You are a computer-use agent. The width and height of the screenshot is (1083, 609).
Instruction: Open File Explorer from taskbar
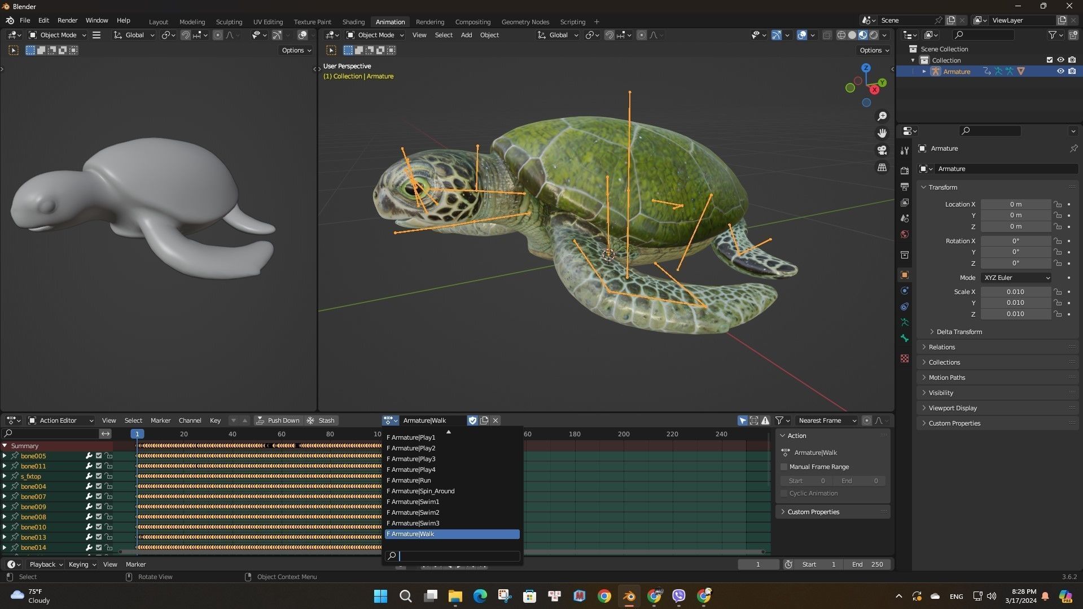click(x=455, y=596)
